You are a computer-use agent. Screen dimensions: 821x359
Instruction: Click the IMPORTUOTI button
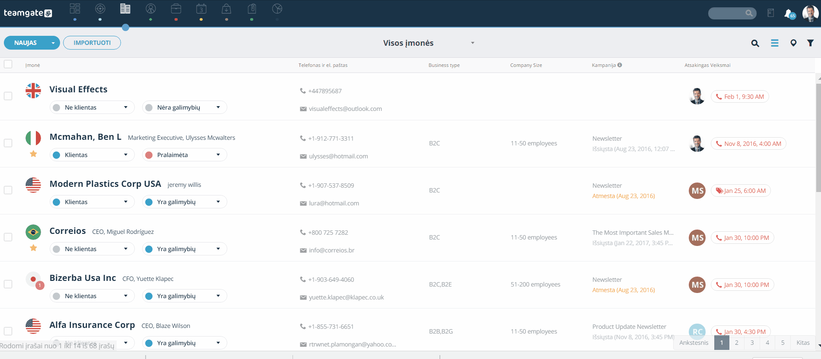coord(92,43)
